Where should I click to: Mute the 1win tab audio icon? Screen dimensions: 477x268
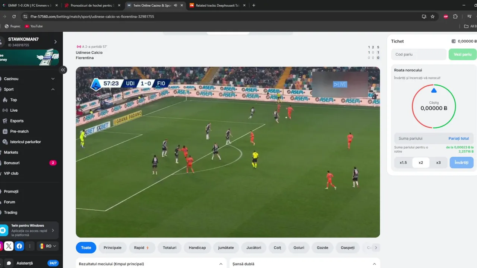(176, 6)
